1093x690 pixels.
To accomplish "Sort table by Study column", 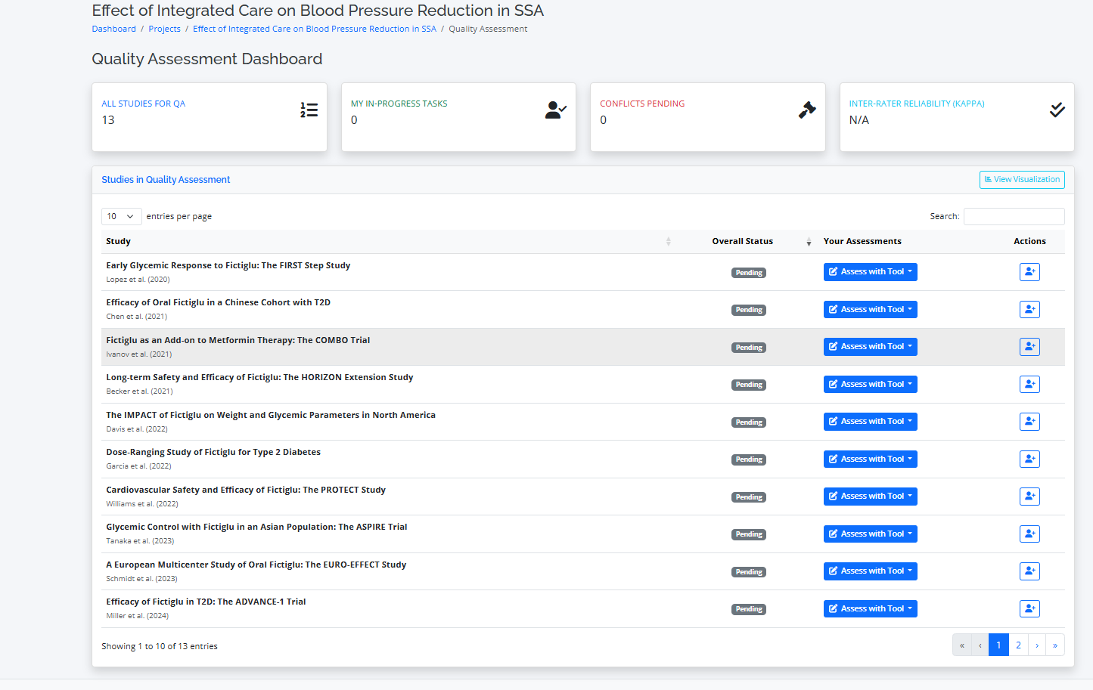I will [x=386, y=241].
